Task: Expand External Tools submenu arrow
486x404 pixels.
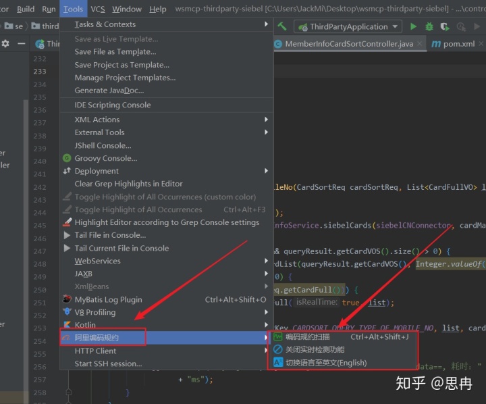Action: pyautogui.click(x=266, y=132)
